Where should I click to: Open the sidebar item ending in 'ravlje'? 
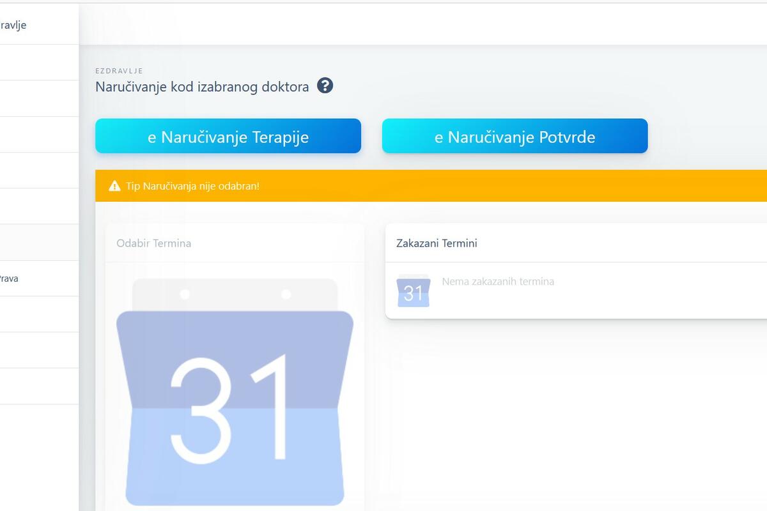click(19, 26)
